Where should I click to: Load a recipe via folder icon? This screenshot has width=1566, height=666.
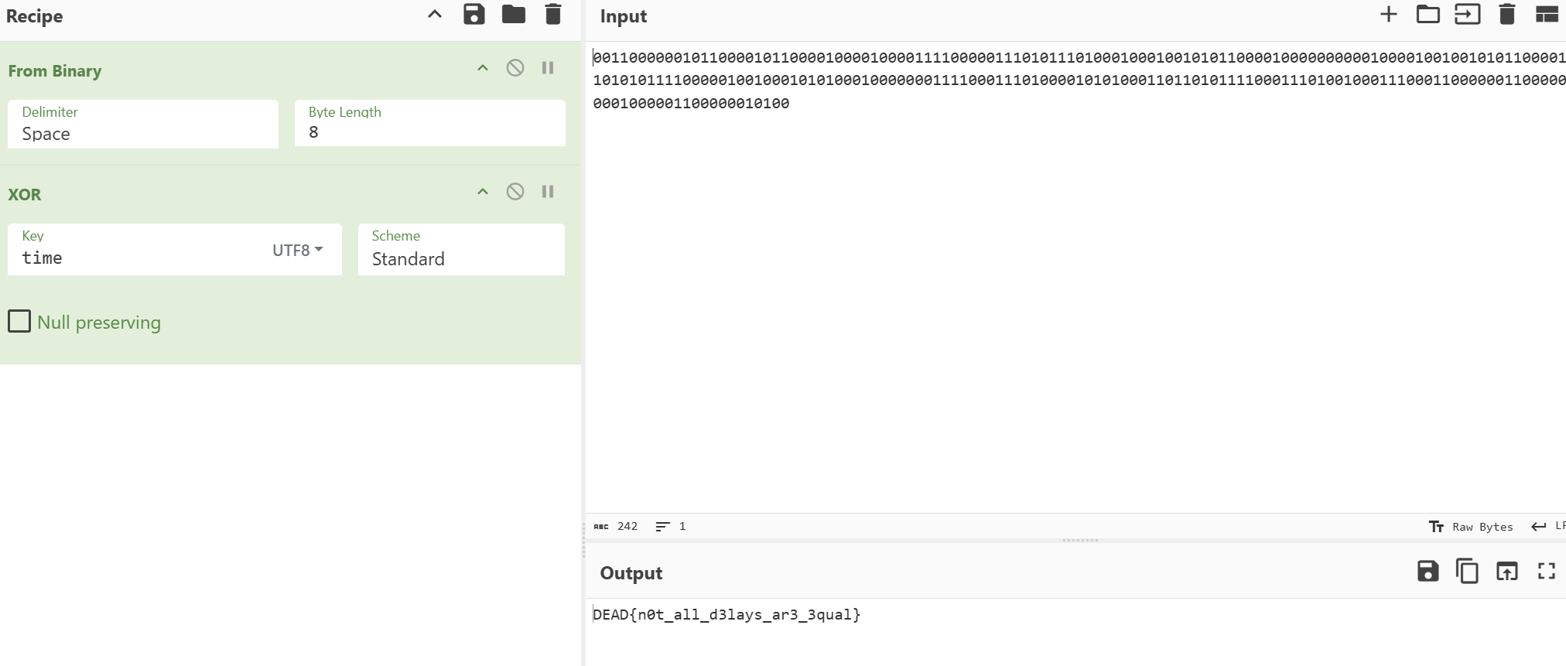(513, 15)
